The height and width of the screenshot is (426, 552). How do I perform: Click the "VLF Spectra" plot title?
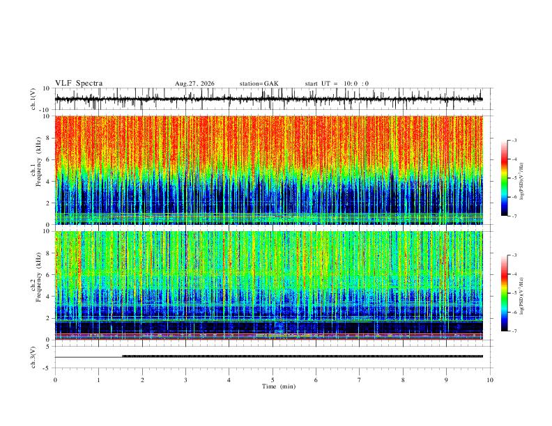click(x=79, y=84)
